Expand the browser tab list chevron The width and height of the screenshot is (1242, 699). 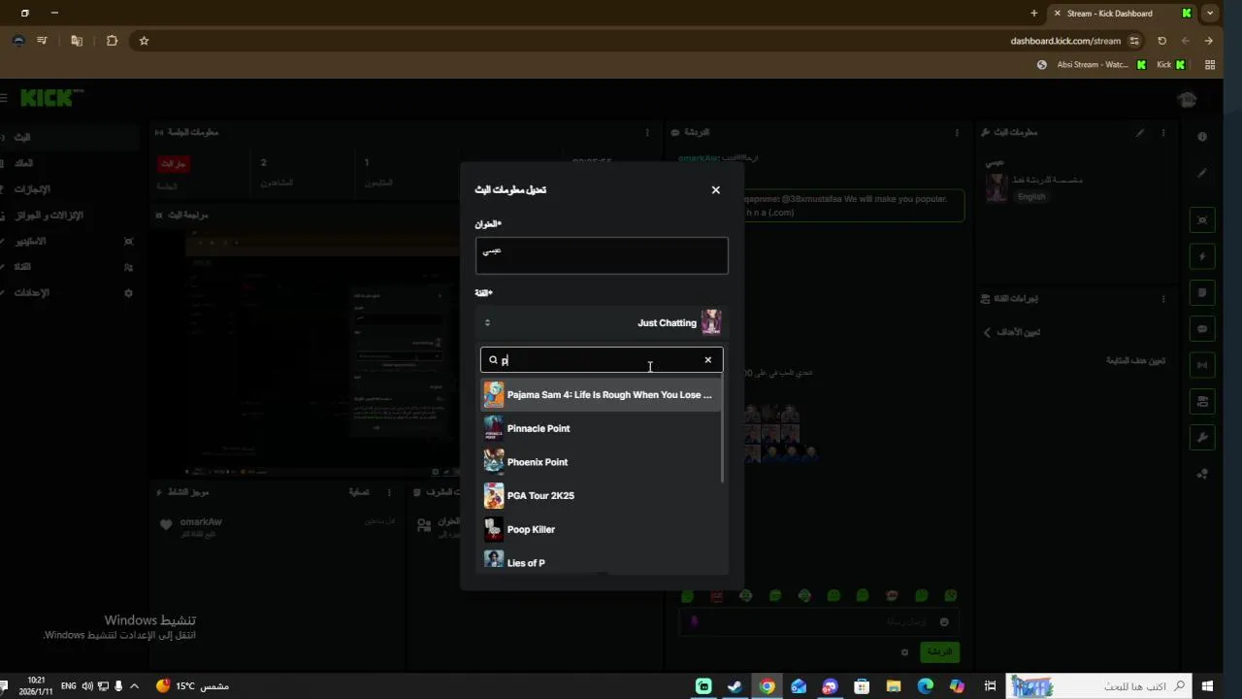1210,14
